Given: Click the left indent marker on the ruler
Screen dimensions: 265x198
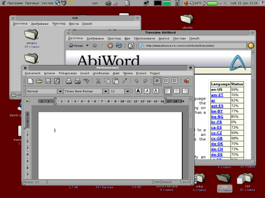Looking at the screenshot, I should tap(55, 101).
